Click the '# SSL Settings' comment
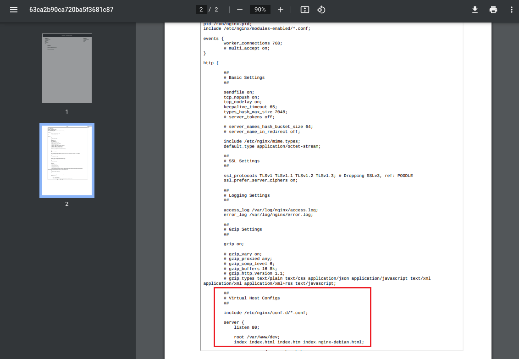Viewport: 519px width, 359px height. click(242, 161)
